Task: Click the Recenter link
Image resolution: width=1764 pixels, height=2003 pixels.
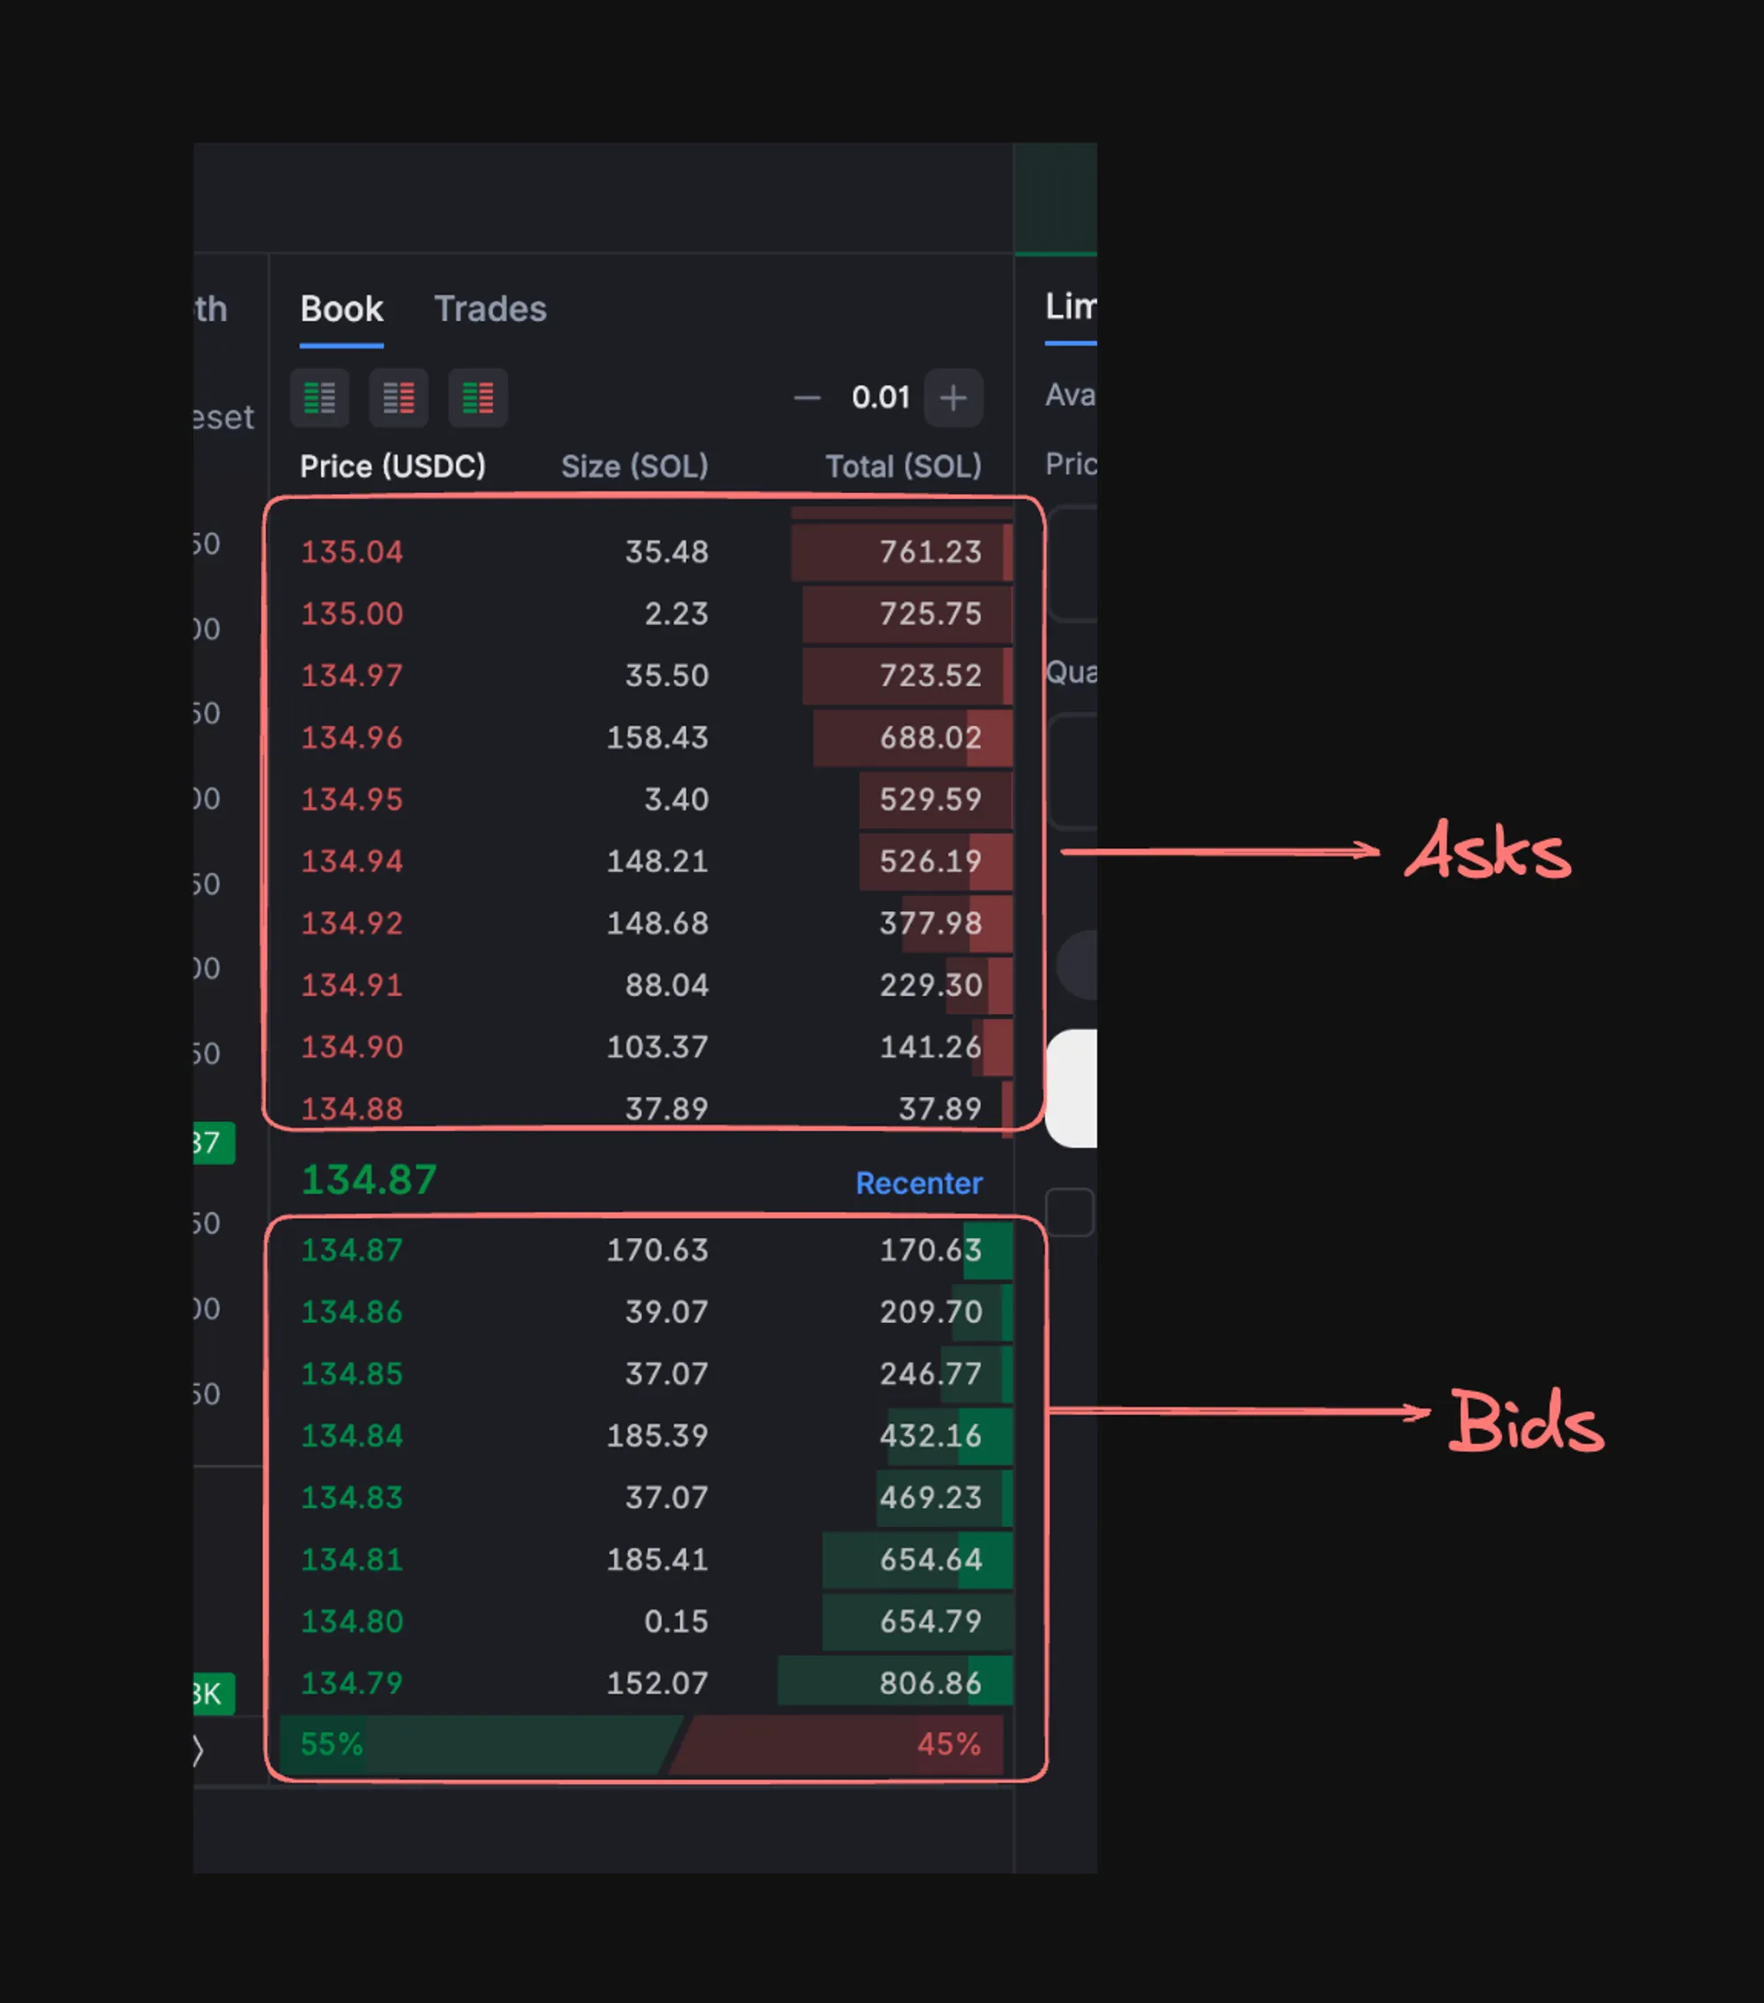Action: (x=918, y=1183)
